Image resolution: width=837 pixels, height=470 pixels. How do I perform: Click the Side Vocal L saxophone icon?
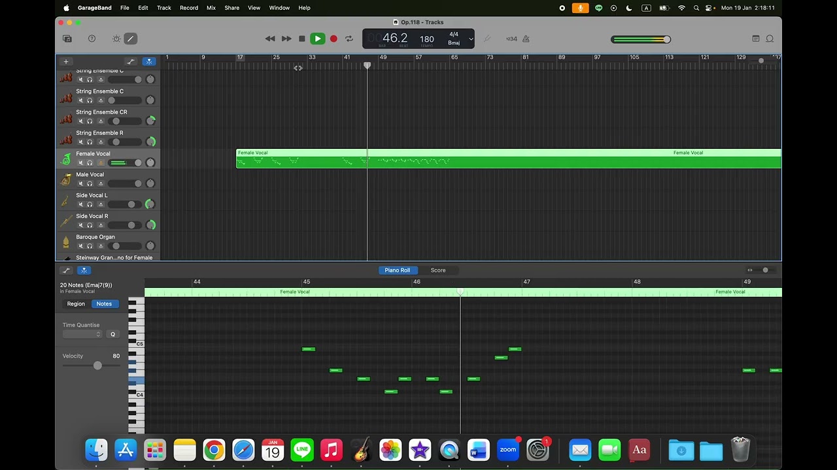tap(66, 200)
